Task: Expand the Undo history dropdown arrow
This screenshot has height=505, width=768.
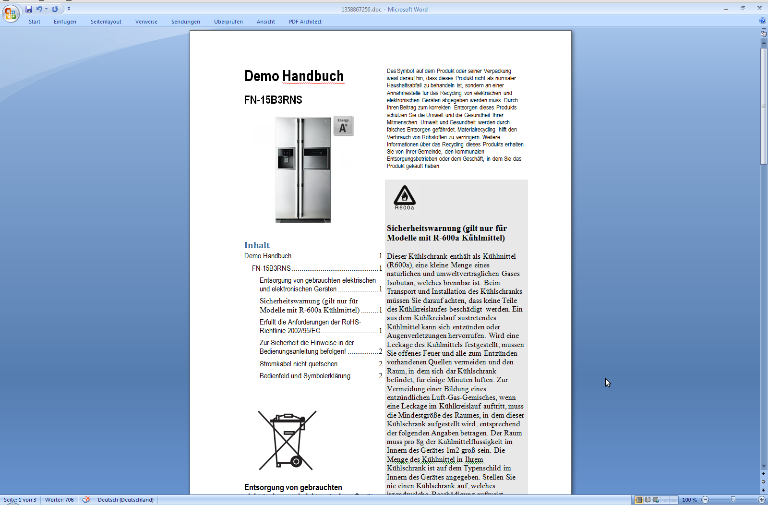Action: [47, 9]
